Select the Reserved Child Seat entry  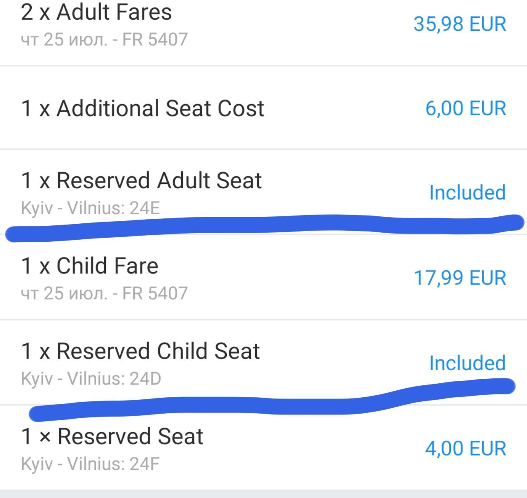[263, 363]
